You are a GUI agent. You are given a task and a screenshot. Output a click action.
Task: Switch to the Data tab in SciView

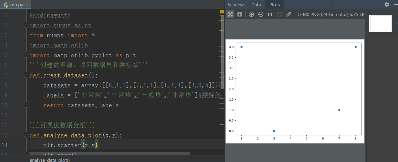pos(256,5)
